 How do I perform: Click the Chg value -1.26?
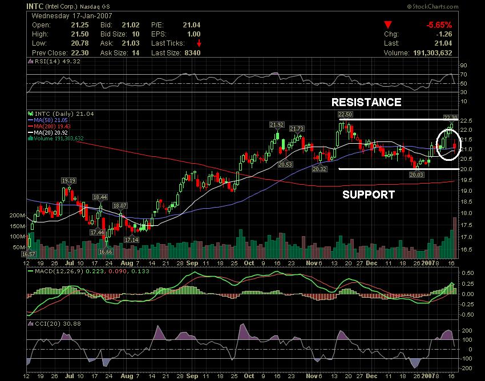(x=444, y=34)
